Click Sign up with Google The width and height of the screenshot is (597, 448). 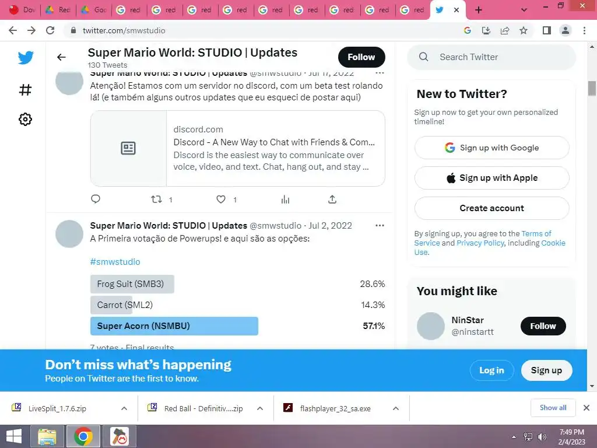point(491,148)
